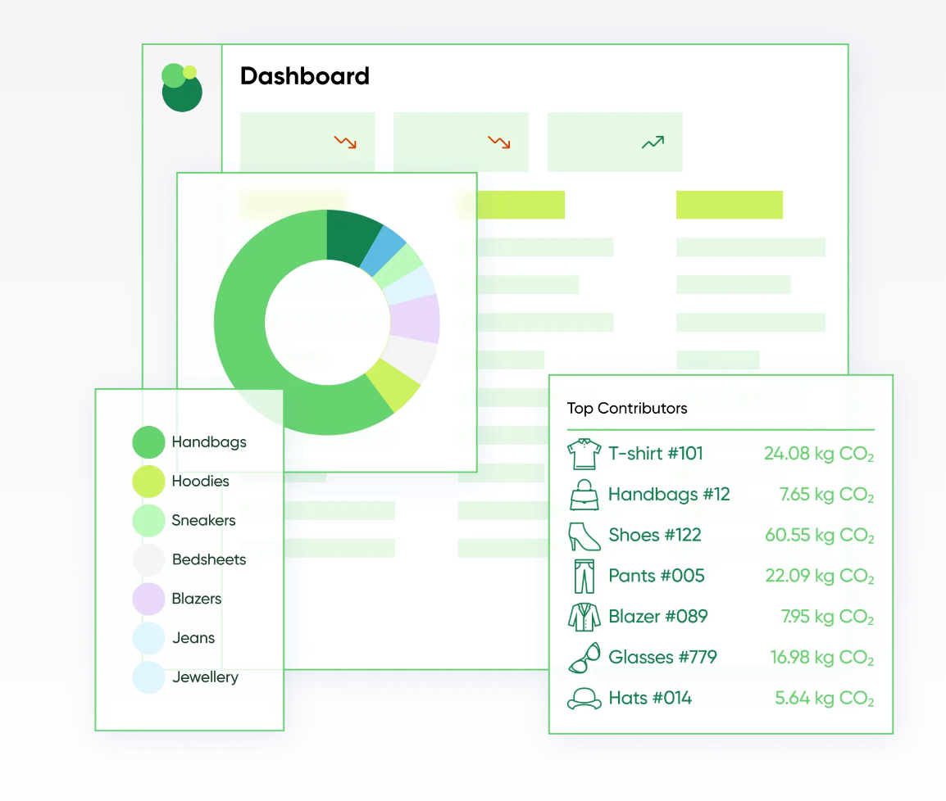This screenshot has height=801, width=946.
Task: Click the high-heel boot icon for Shoes #122
Action: click(x=584, y=536)
